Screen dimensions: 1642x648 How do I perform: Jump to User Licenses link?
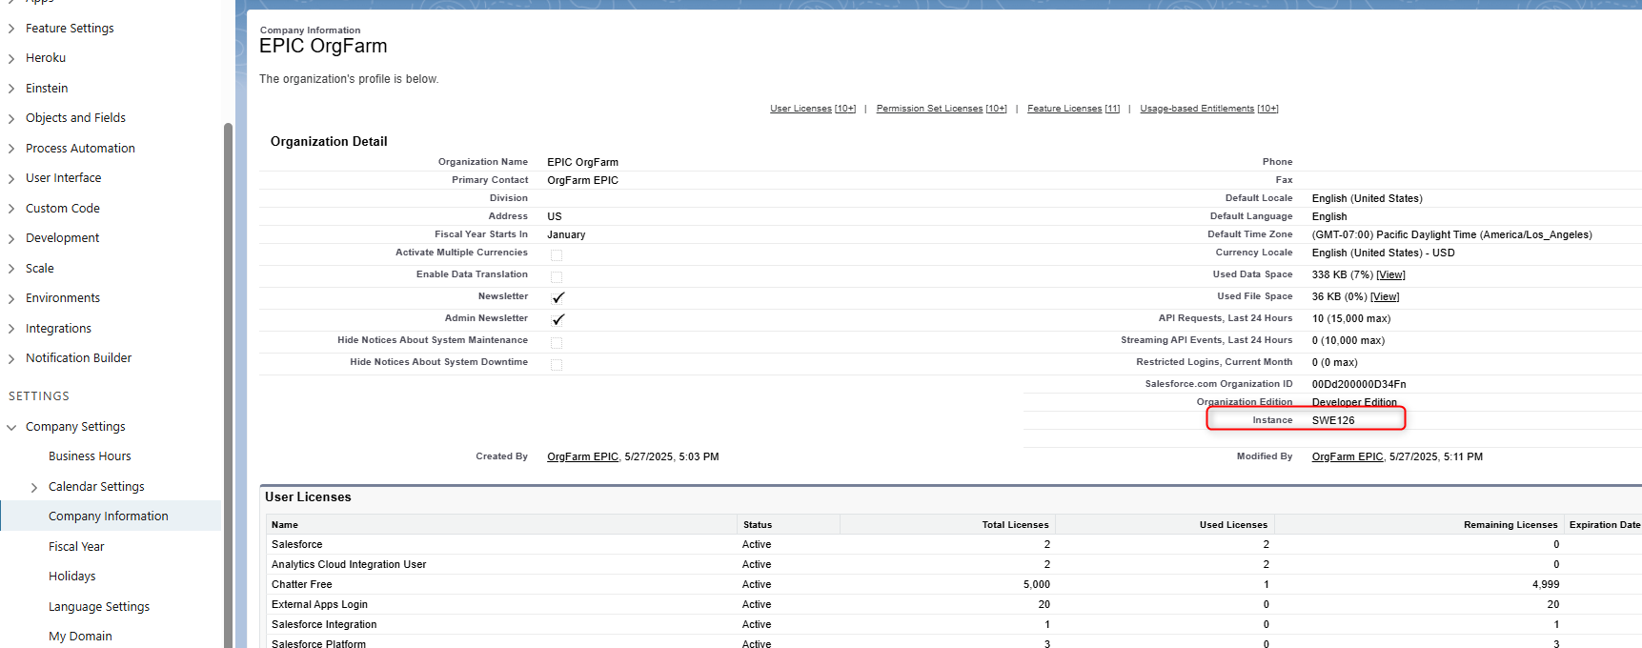[813, 109]
